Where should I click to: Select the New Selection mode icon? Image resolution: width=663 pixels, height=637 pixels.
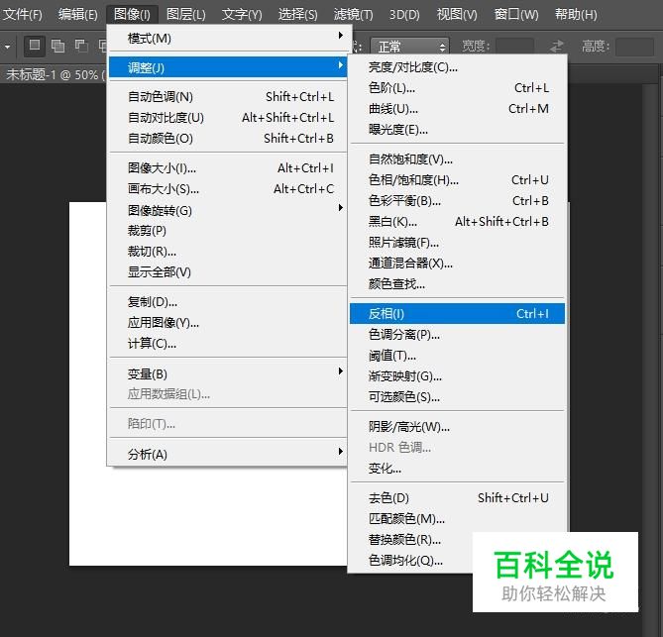coord(35,46)
